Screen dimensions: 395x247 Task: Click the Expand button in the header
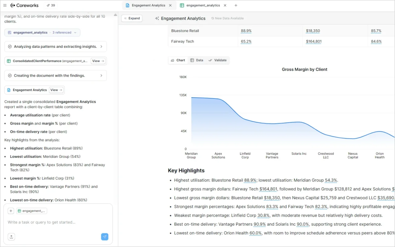[x=132, y=18]
